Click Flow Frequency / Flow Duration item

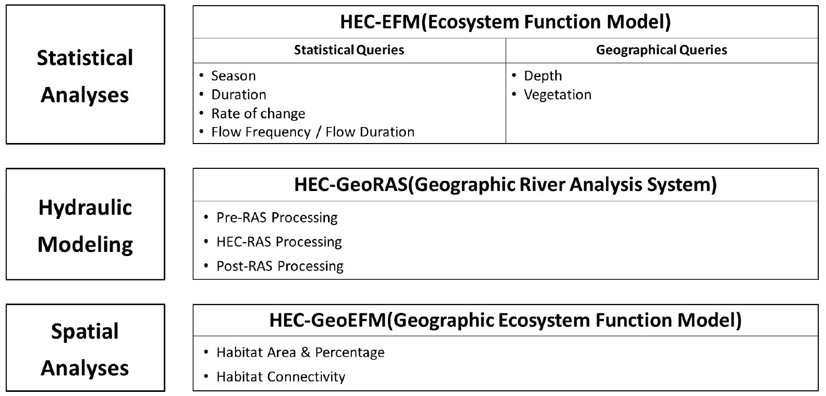click(313, 132)
